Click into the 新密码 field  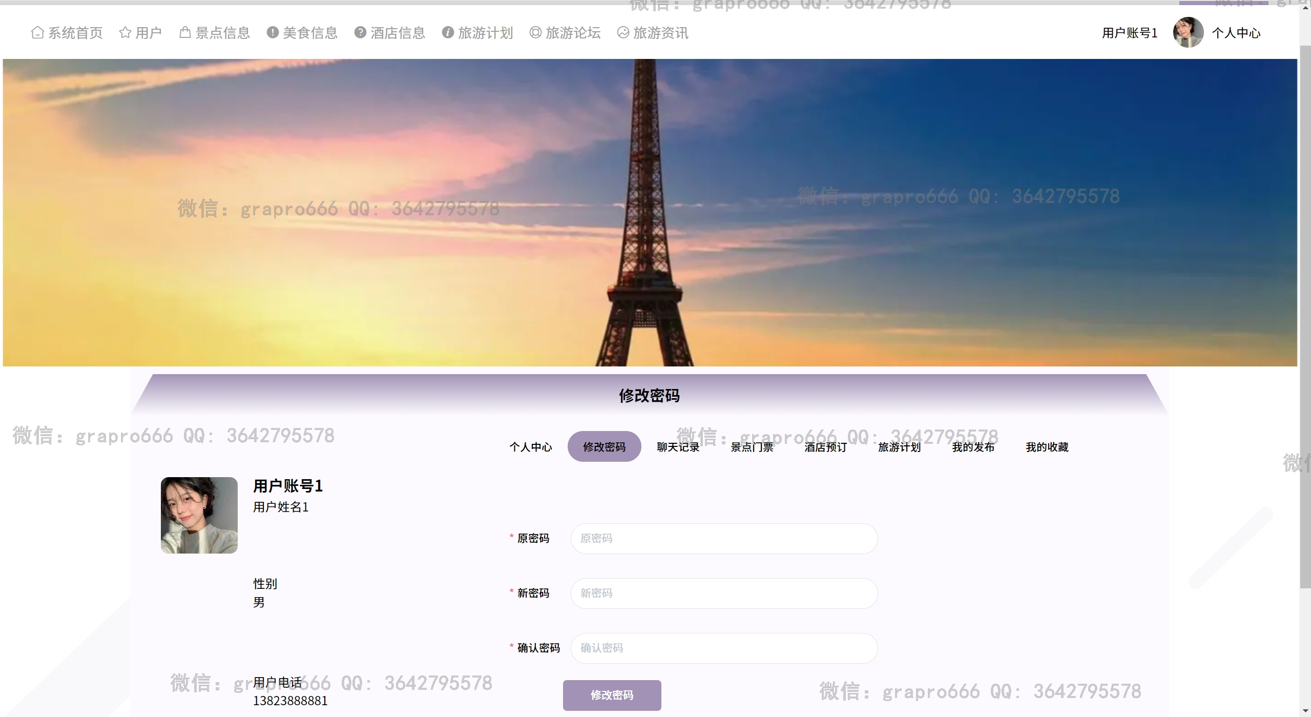click(x=723, y=593)
